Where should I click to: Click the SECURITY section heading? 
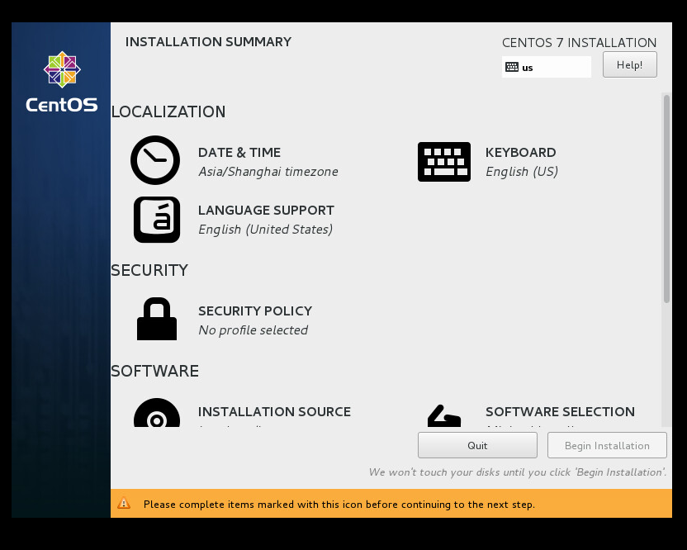(x=149, y=270)
